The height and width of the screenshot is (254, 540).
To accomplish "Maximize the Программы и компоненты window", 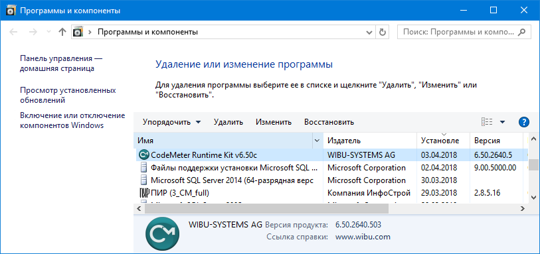I will [493, 11].
